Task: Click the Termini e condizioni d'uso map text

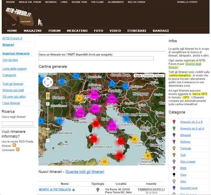Action: point(152,164)
